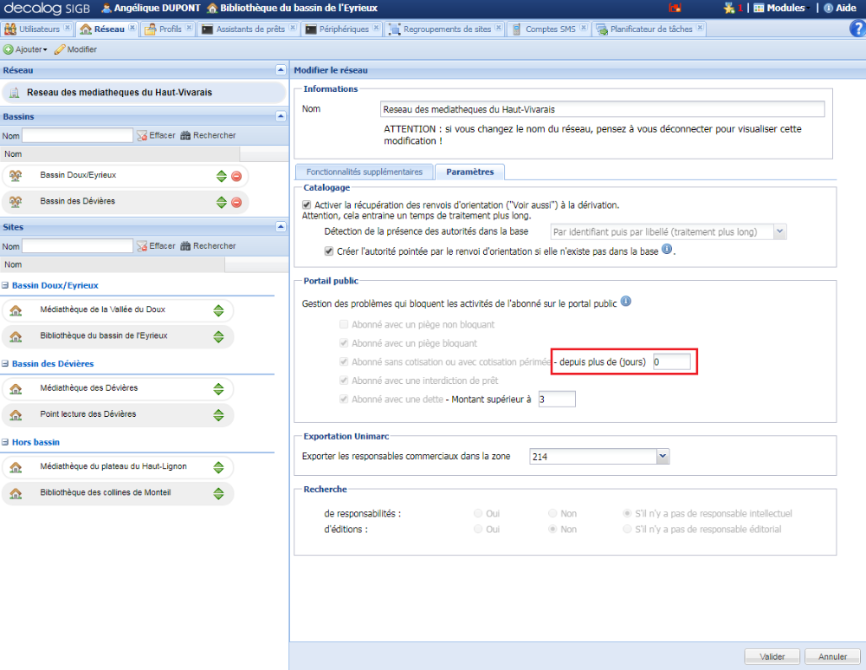Select the Modifier pencil icon
Image resolution: width=866 pixels, height=670 pixels.
59,49
